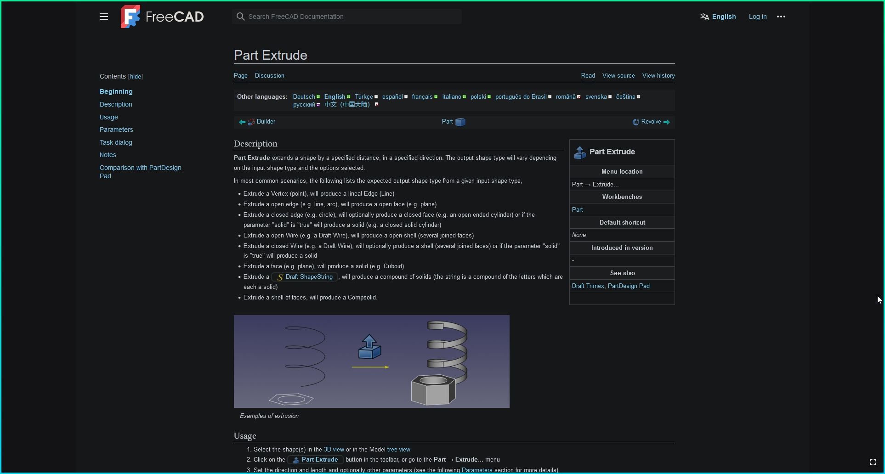The height and width of the screenshot is (474, 885).
Task: Jump to Task dialog section
Action: point(116,142)
